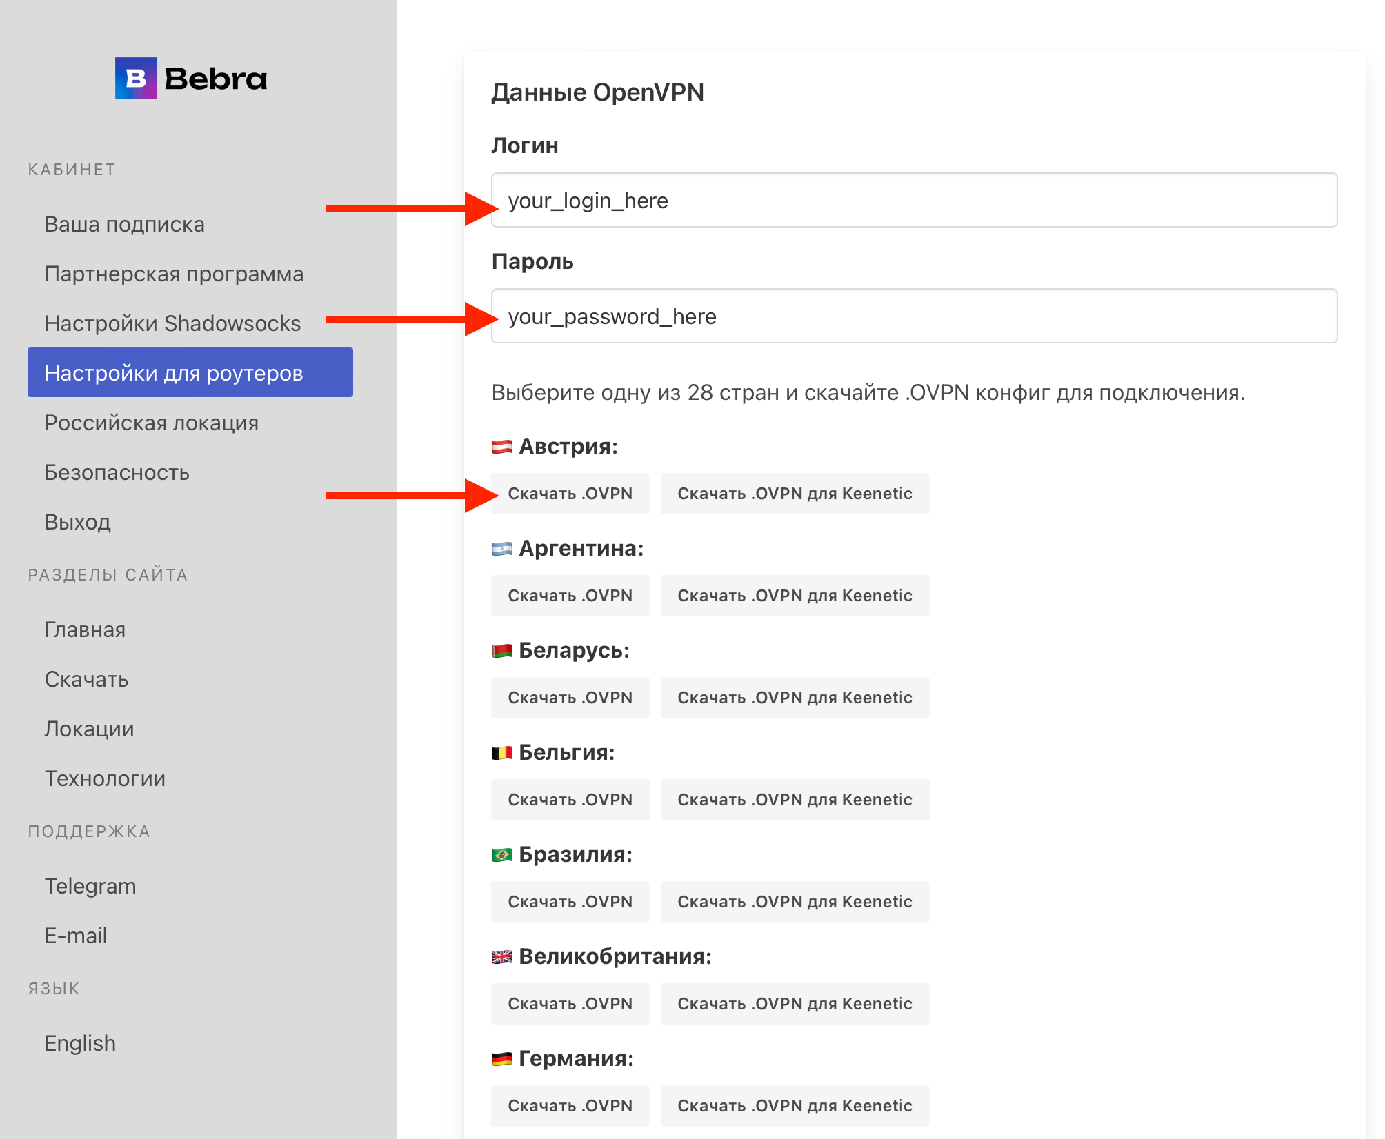Click the Brazil flag icon
Image resolution: width=1385 pixels, height=1139 pixels.
tap(501, 855)
